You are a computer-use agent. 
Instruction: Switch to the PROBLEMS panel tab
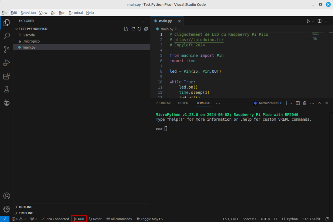[x=164, y=103]
